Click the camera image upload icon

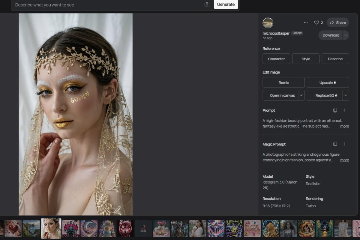pyautogui.click(x=207, y=4)
